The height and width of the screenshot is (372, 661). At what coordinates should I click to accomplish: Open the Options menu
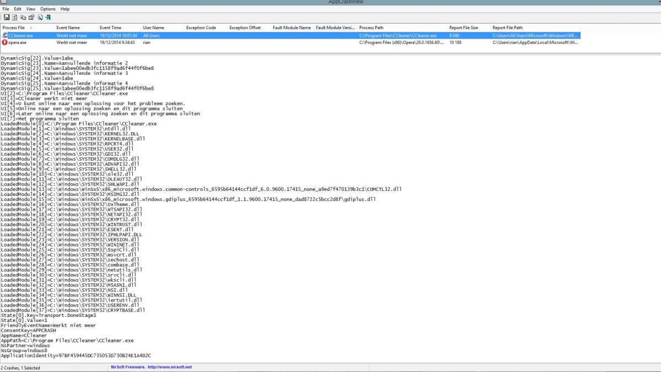(x=48, y=9)
